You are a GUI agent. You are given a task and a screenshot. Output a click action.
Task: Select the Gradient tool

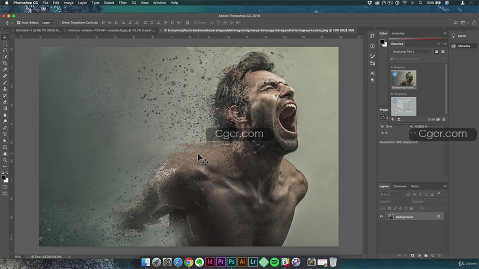coord(4,108)
